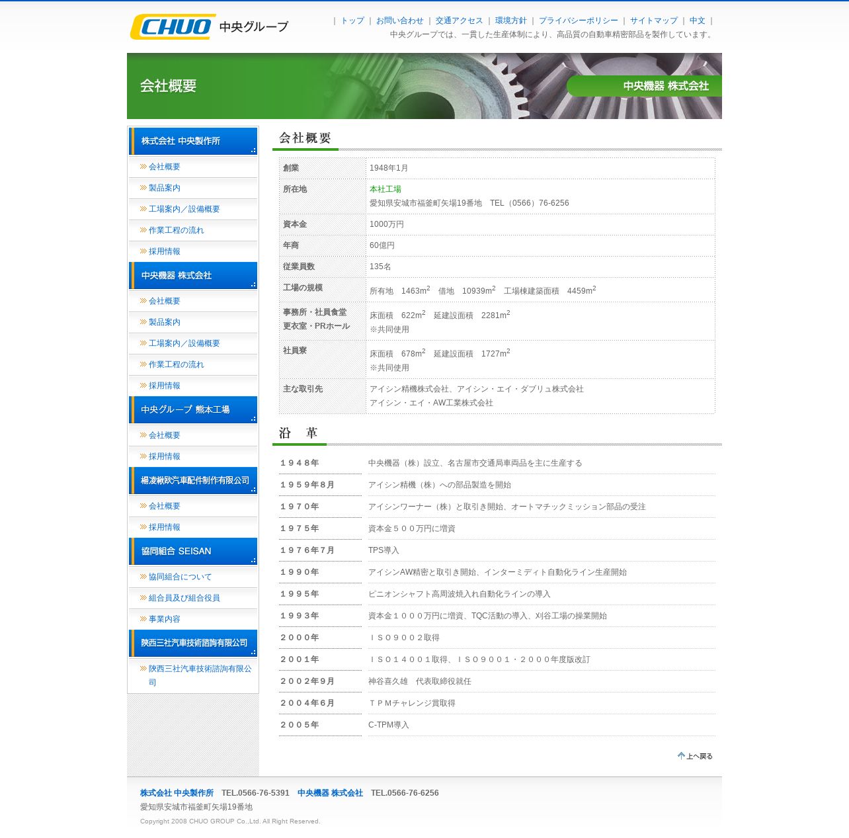
Task: Click 沿革 section heading
Action: 298,433
